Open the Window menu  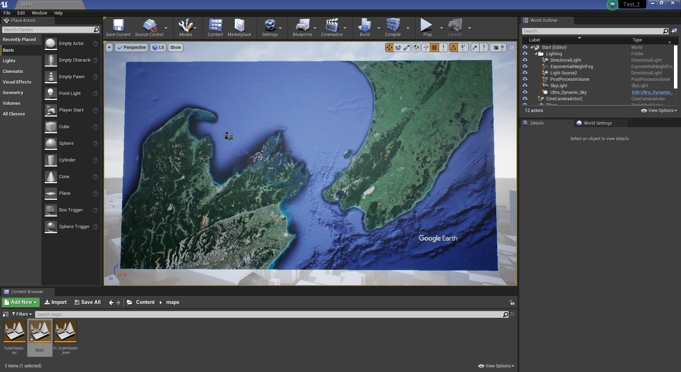[x=39, y=13]
